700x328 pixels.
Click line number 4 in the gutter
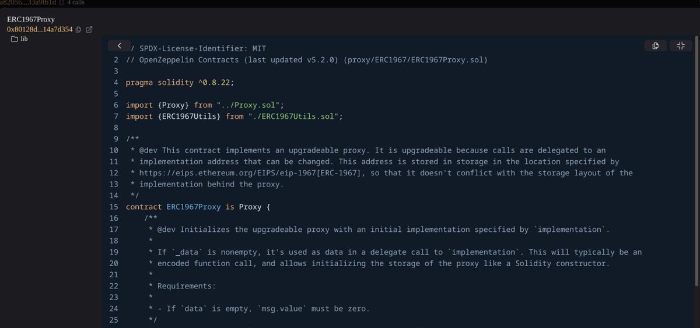116,83
